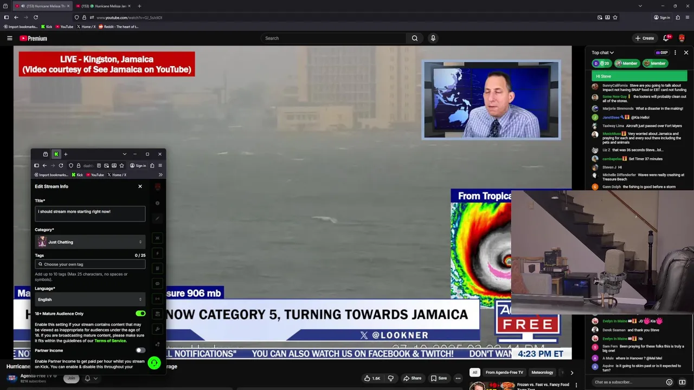
Task: Close the Edit Stream Info dialog
Action: [140, 186]
